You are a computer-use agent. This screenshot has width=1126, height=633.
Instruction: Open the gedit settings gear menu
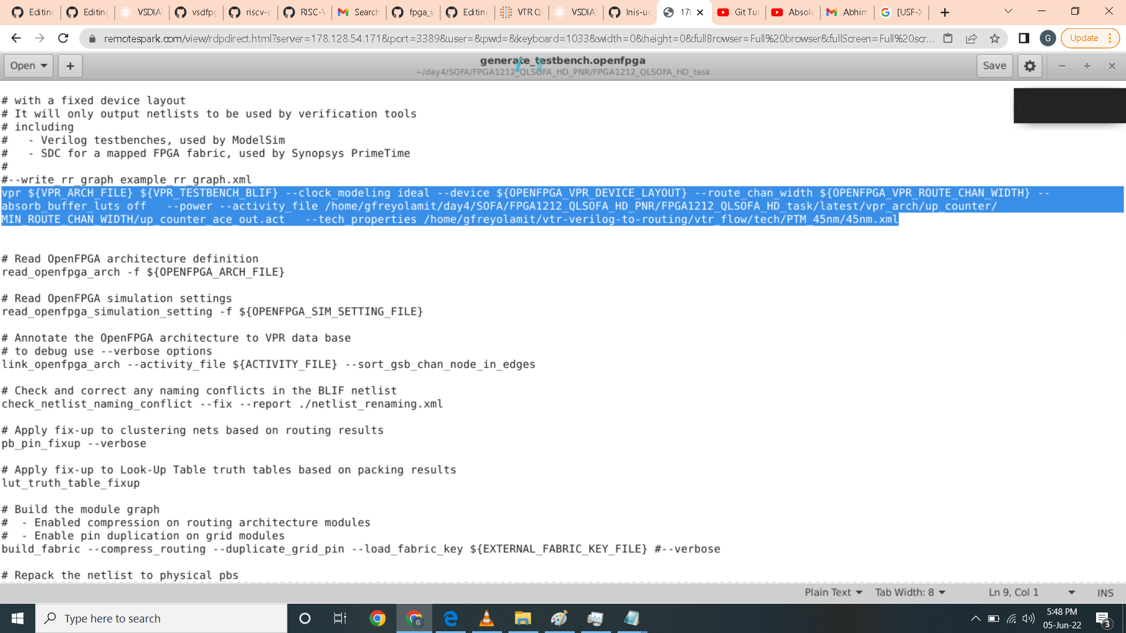point(1030,66)
